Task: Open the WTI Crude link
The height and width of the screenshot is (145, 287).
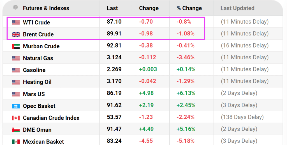Action: pyautogui.click(x=36, y=22)
